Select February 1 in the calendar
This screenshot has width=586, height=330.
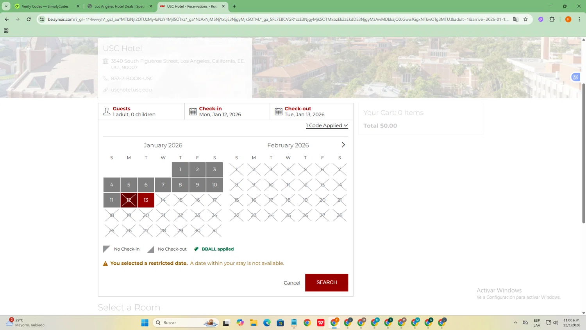236,169
